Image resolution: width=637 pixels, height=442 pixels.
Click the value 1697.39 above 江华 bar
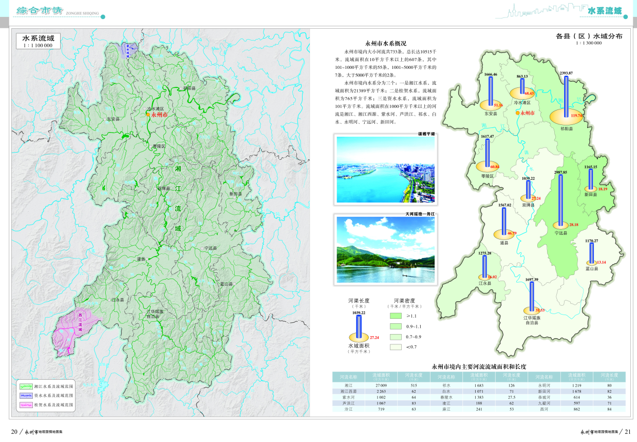click(x=532, y=280)
